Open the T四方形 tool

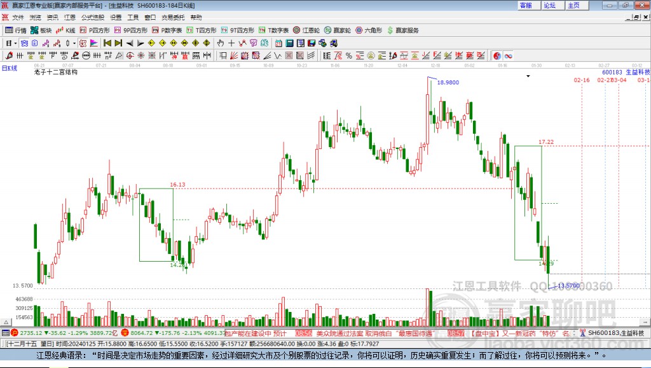(202, 31)
